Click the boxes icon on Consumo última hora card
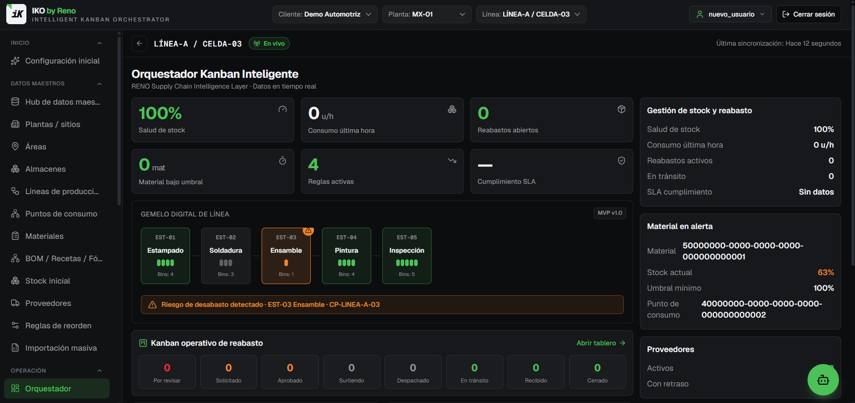The height and width of the screenshot is (403, 855). tap(452, 110)
